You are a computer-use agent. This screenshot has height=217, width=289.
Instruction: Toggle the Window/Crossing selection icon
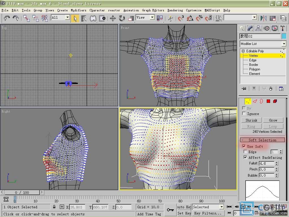coord(102,18)
